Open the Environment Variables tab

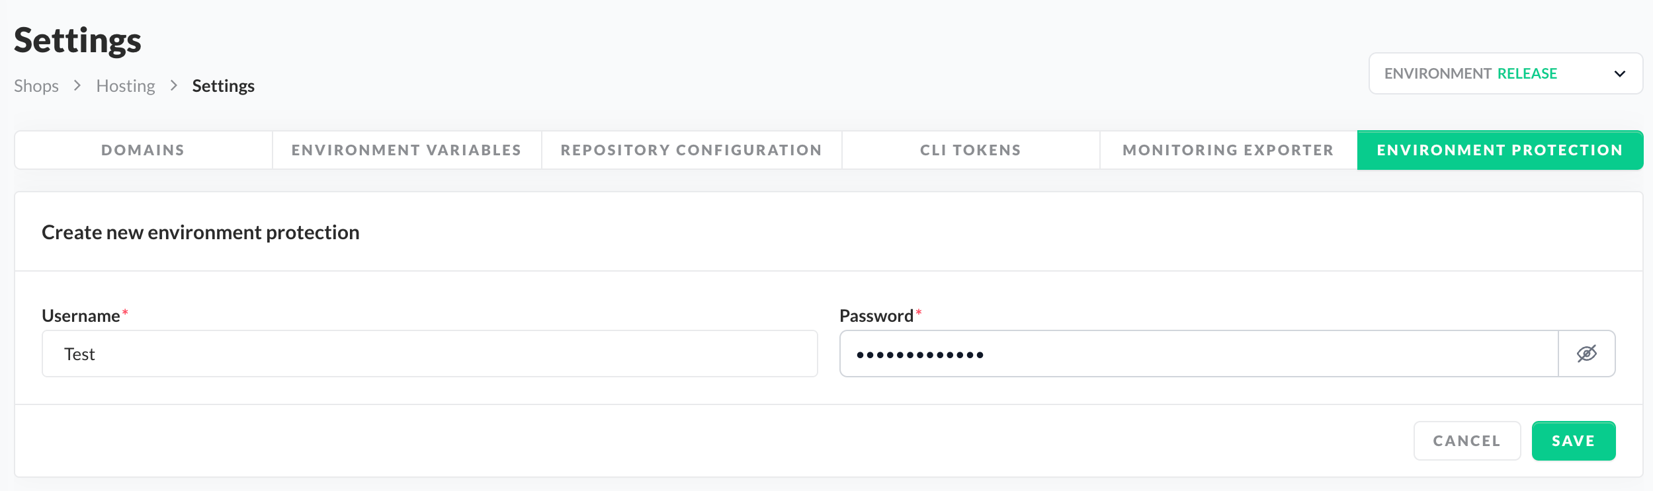(x=406, y=150)
